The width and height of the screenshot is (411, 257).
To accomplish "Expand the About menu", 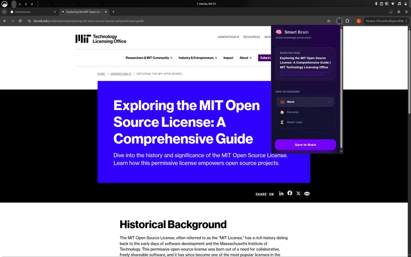I will (x=245, y=58).
